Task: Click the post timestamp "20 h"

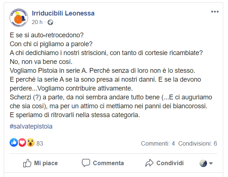Action: tap(37, 22)
